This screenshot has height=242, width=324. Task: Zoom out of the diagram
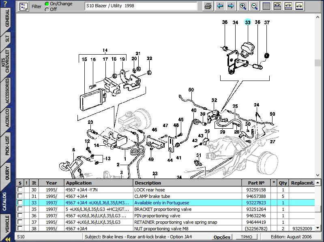[x=254, y=6]
